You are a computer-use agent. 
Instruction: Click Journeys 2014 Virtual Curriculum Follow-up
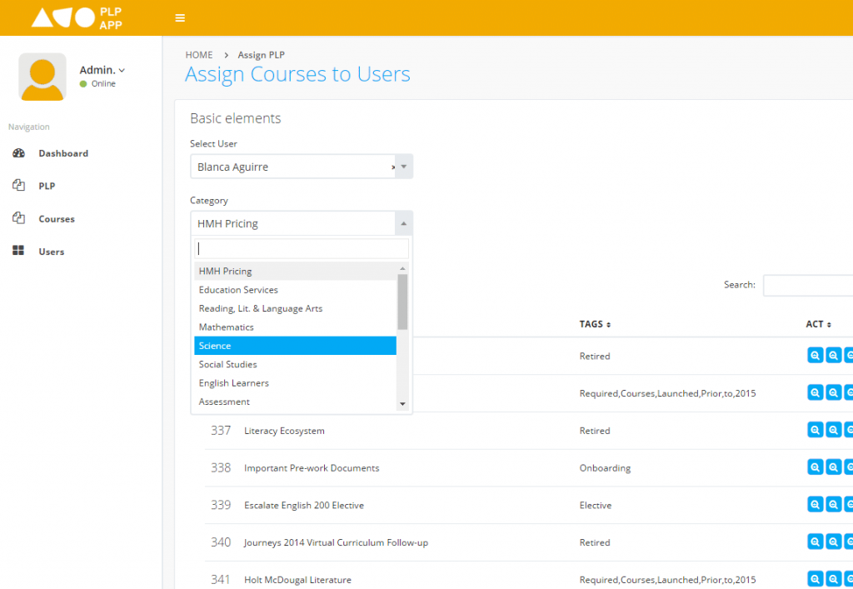pos(336,542)
